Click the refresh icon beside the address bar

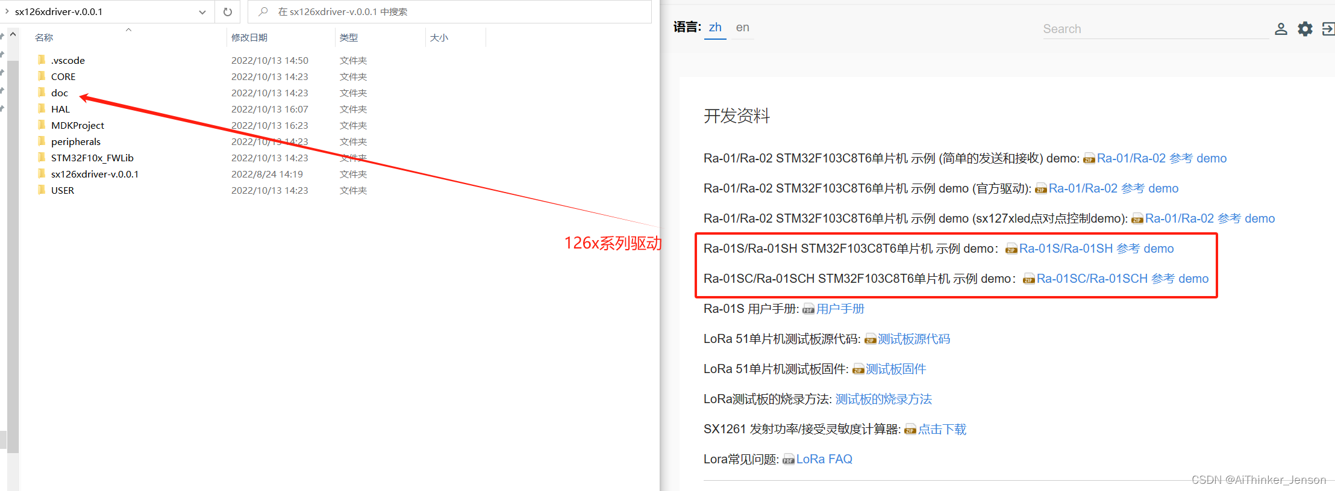(228, 11)
